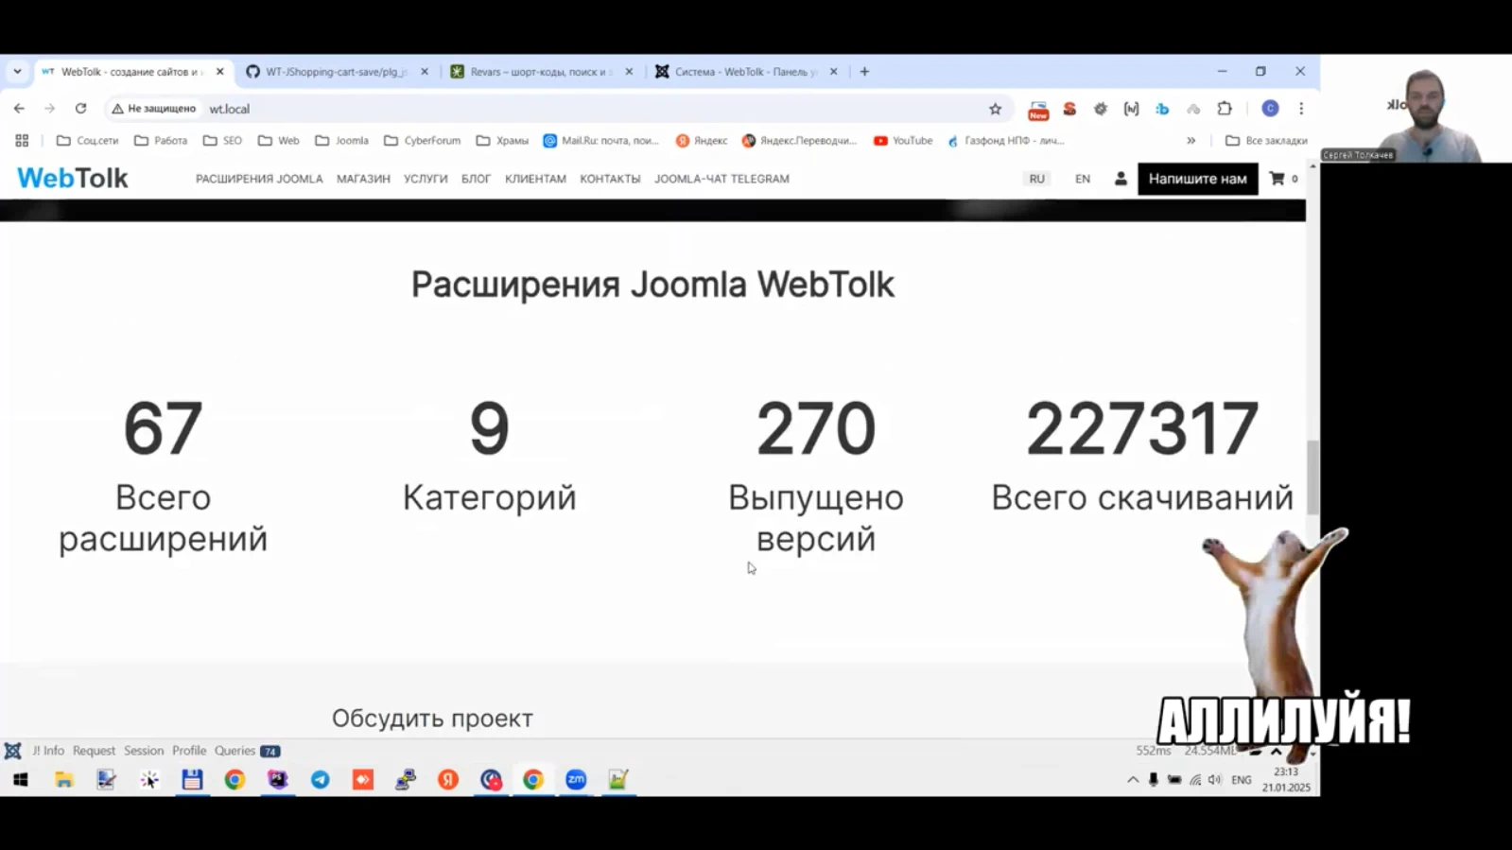Open Queries tab in debug bar

tap(235, 751)
